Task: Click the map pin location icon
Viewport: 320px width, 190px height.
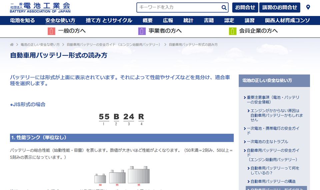Action: pyautogui.click(x=308, y=7)
